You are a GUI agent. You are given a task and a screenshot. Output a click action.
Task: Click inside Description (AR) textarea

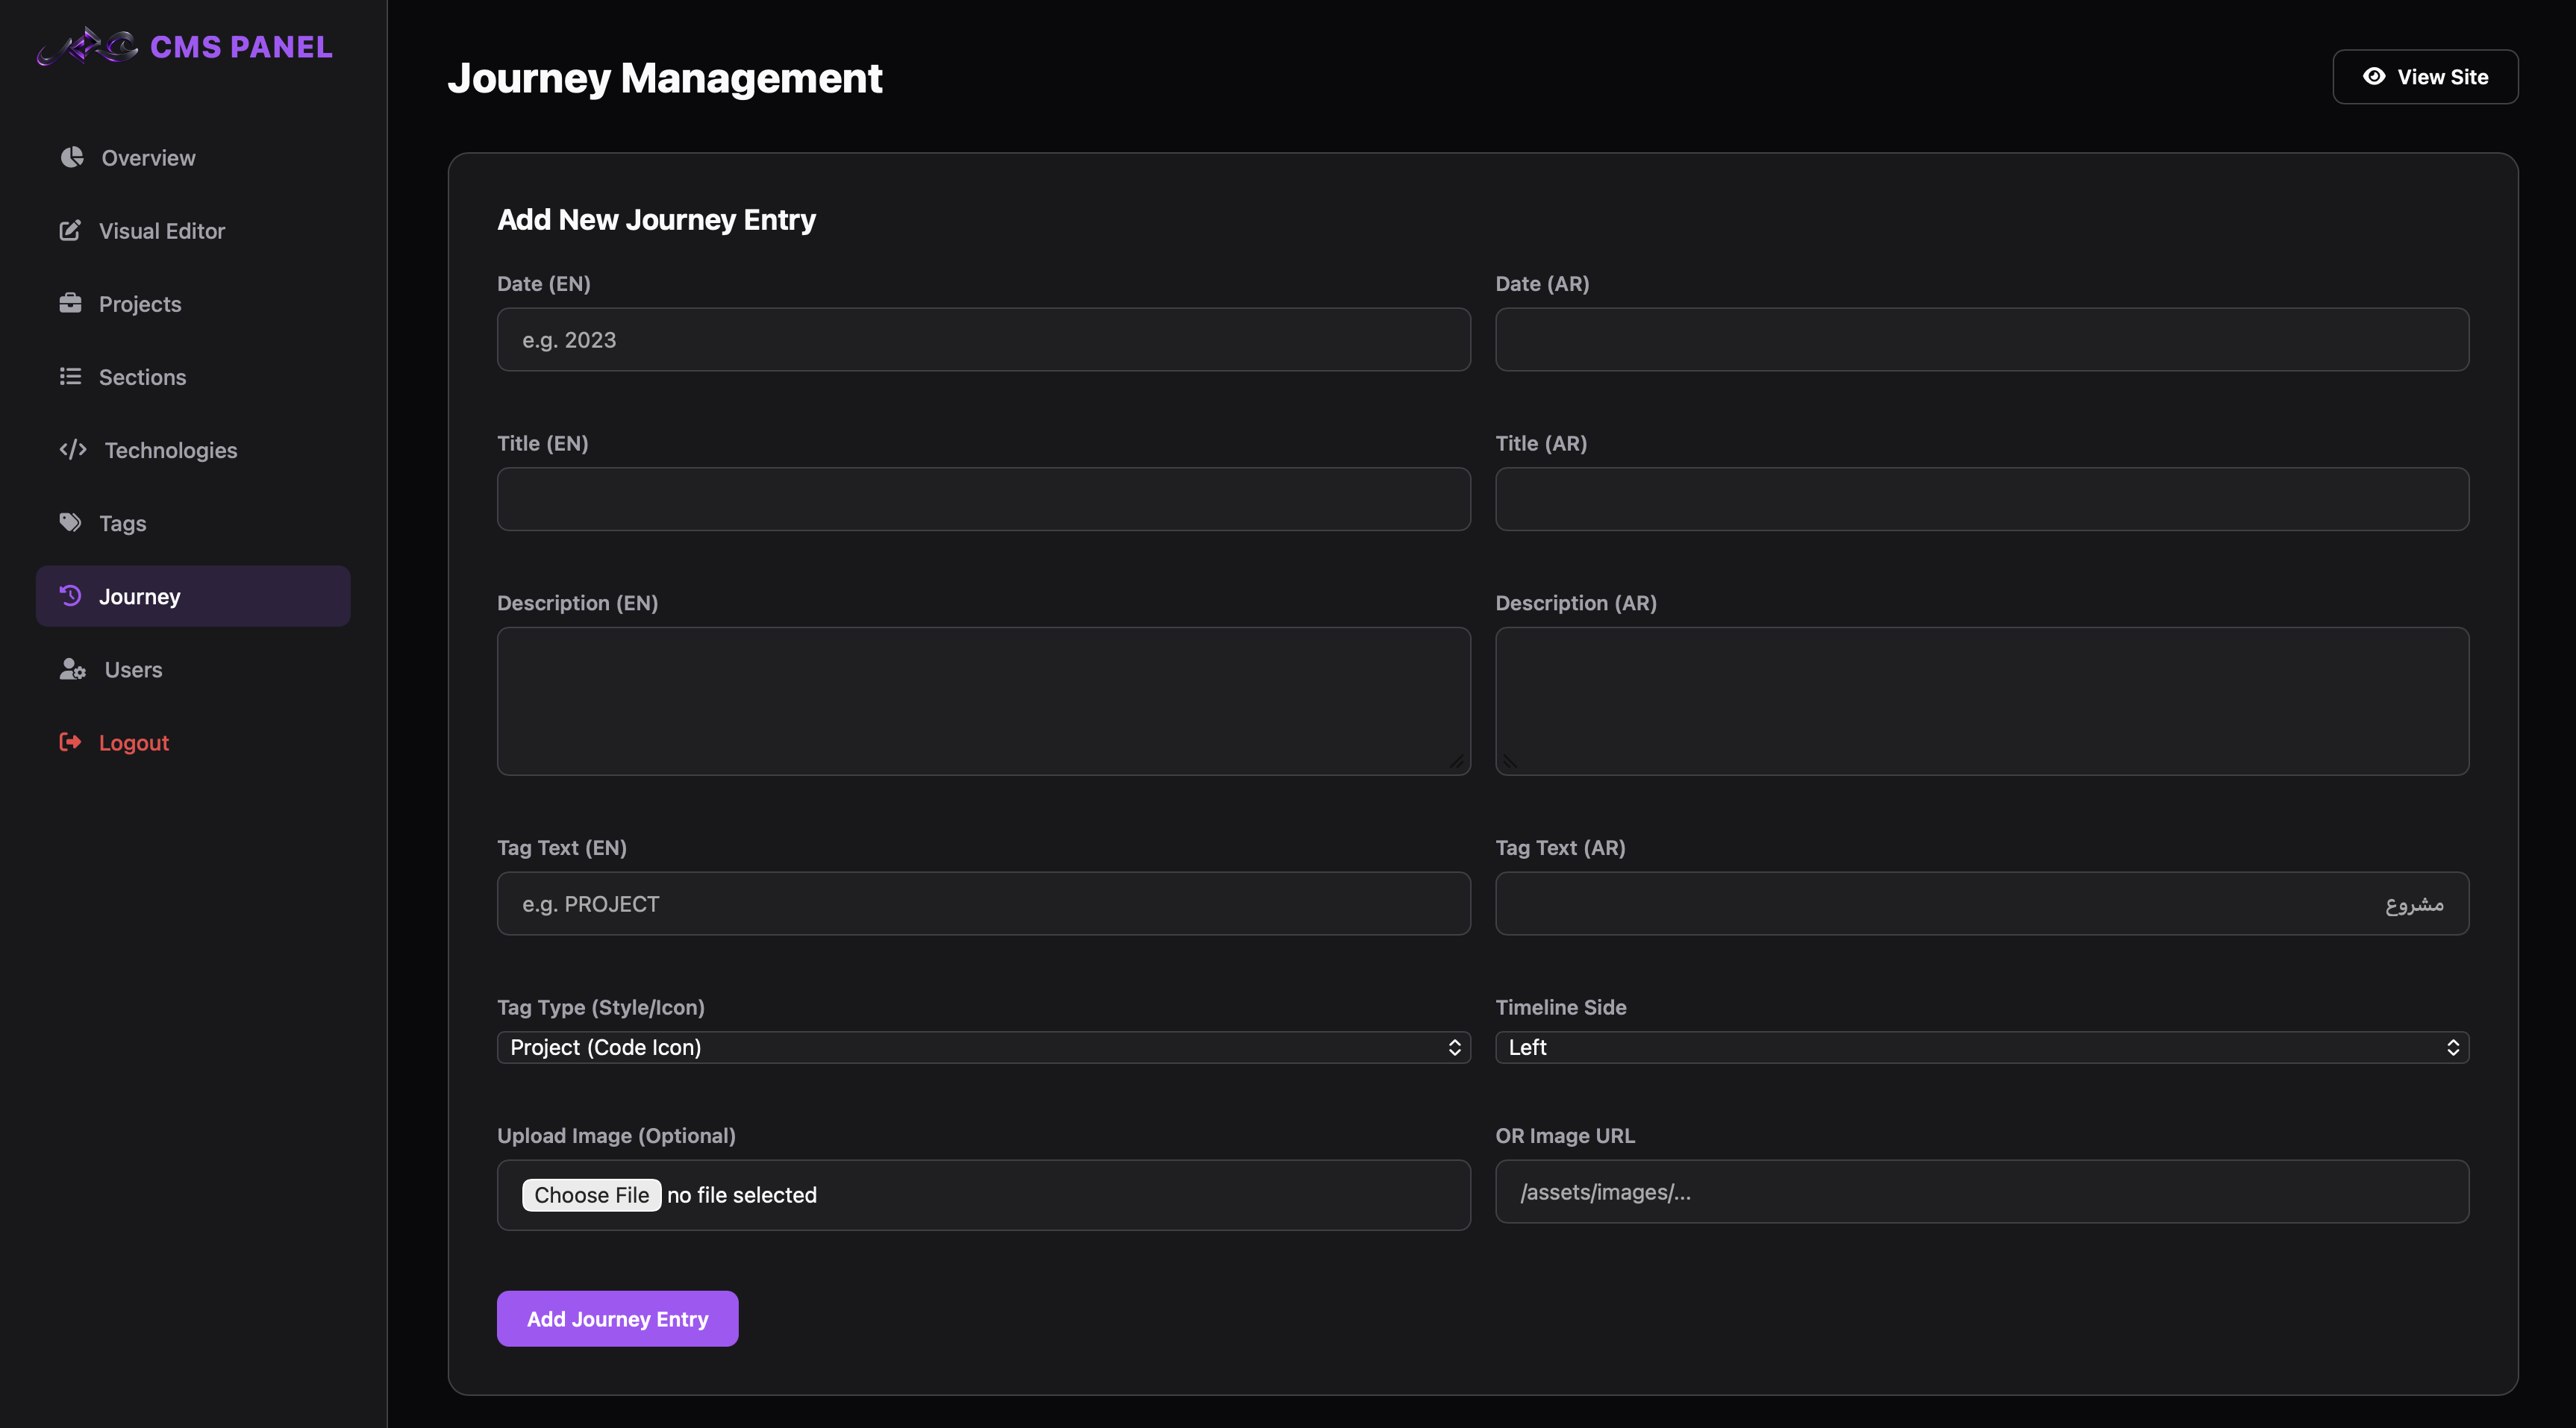[1981, 701]
